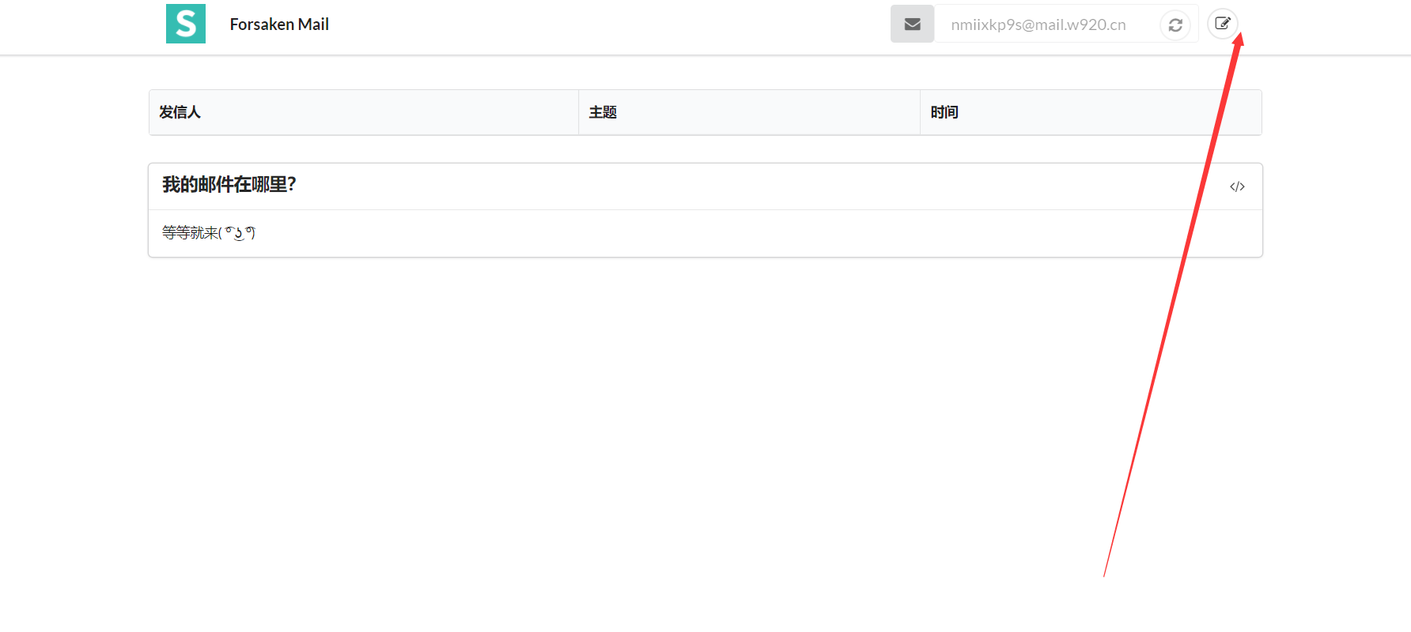Refresh the mailbox address icon
The height and width of the screenshot is (632, 1411).
click(x=1175, y=25)
